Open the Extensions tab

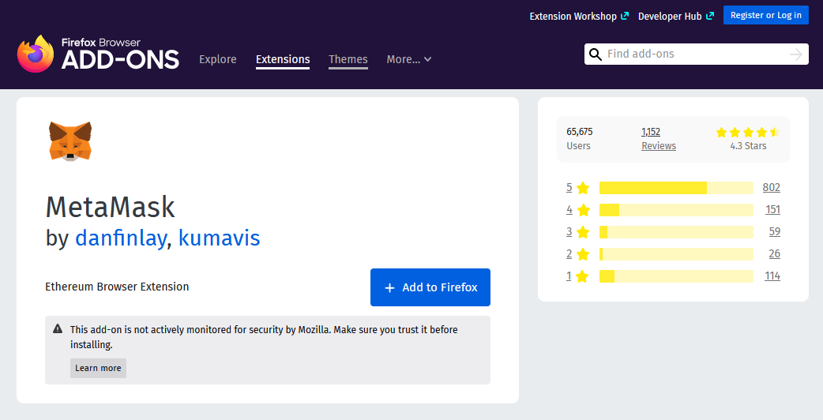283,59
